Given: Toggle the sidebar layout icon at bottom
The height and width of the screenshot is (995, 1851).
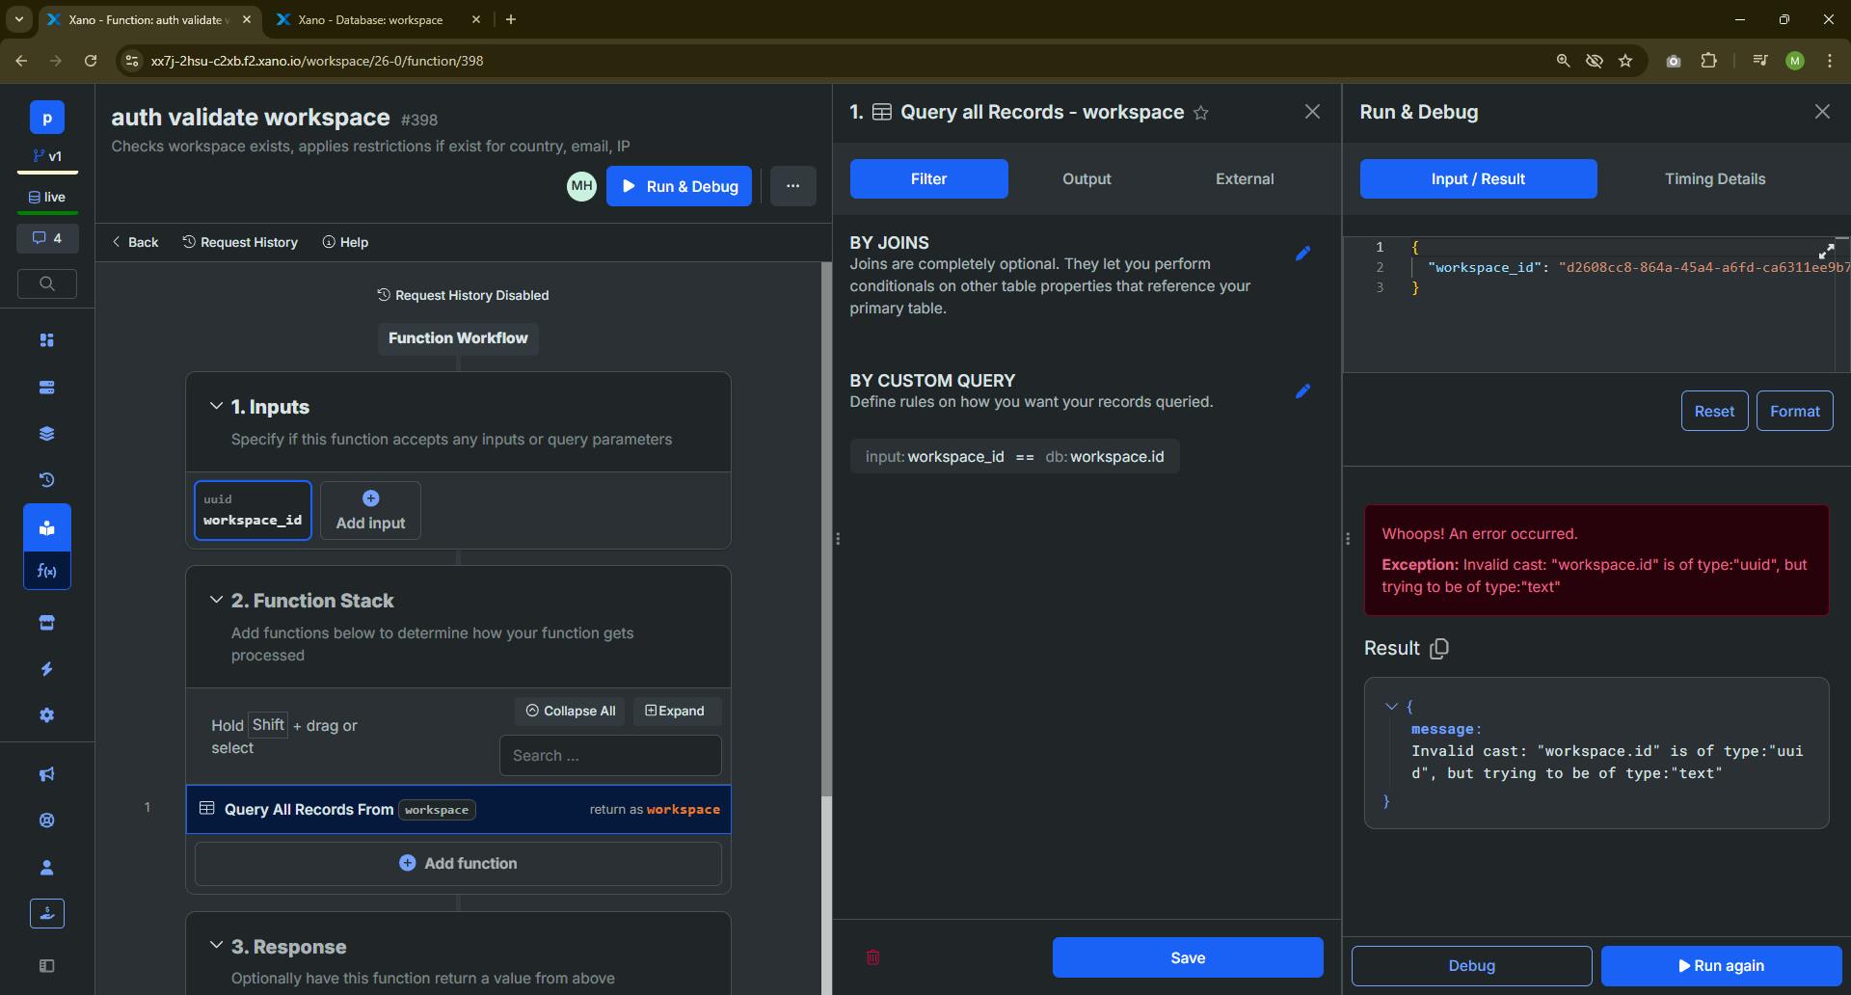Looking at the screenshot, I should coord(47,966).
